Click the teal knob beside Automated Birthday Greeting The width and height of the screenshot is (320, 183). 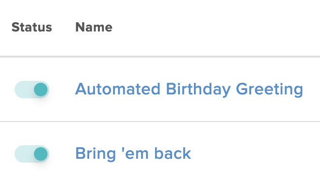click(41, 90)
